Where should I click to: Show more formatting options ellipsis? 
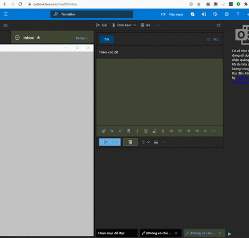point(214,131)
